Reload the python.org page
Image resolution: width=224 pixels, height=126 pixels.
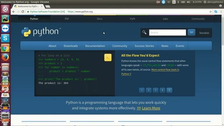pos(23,12)
